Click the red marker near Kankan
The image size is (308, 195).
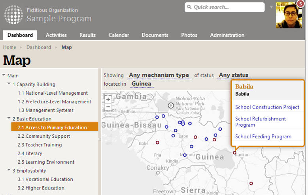(234, 153)
